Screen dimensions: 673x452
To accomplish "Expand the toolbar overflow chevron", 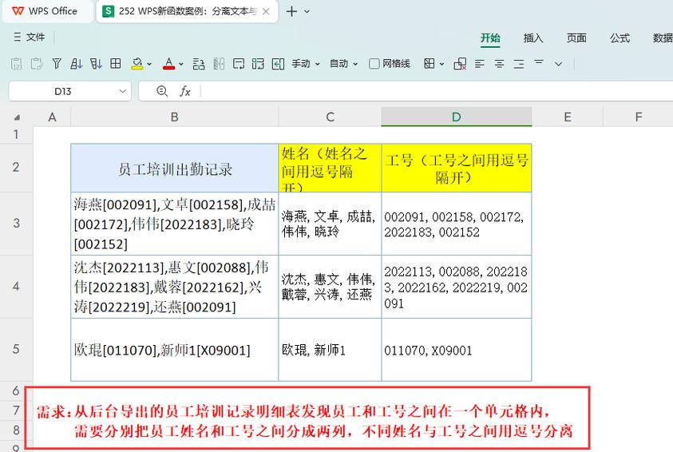I will 558,64.
